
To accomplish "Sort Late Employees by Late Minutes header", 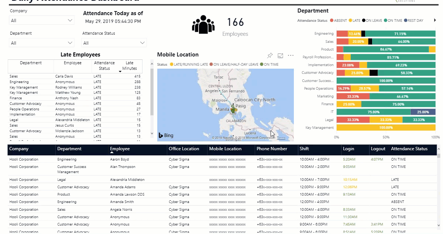I will [x=130, y=65].
